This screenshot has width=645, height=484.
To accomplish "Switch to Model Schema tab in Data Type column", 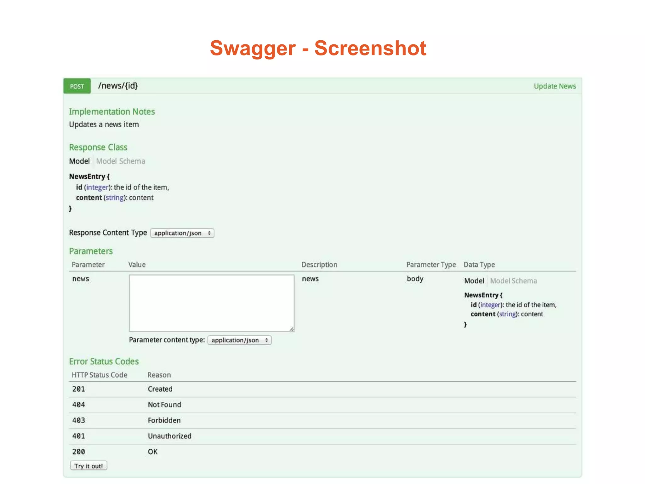I will click(x=513, y=281).
